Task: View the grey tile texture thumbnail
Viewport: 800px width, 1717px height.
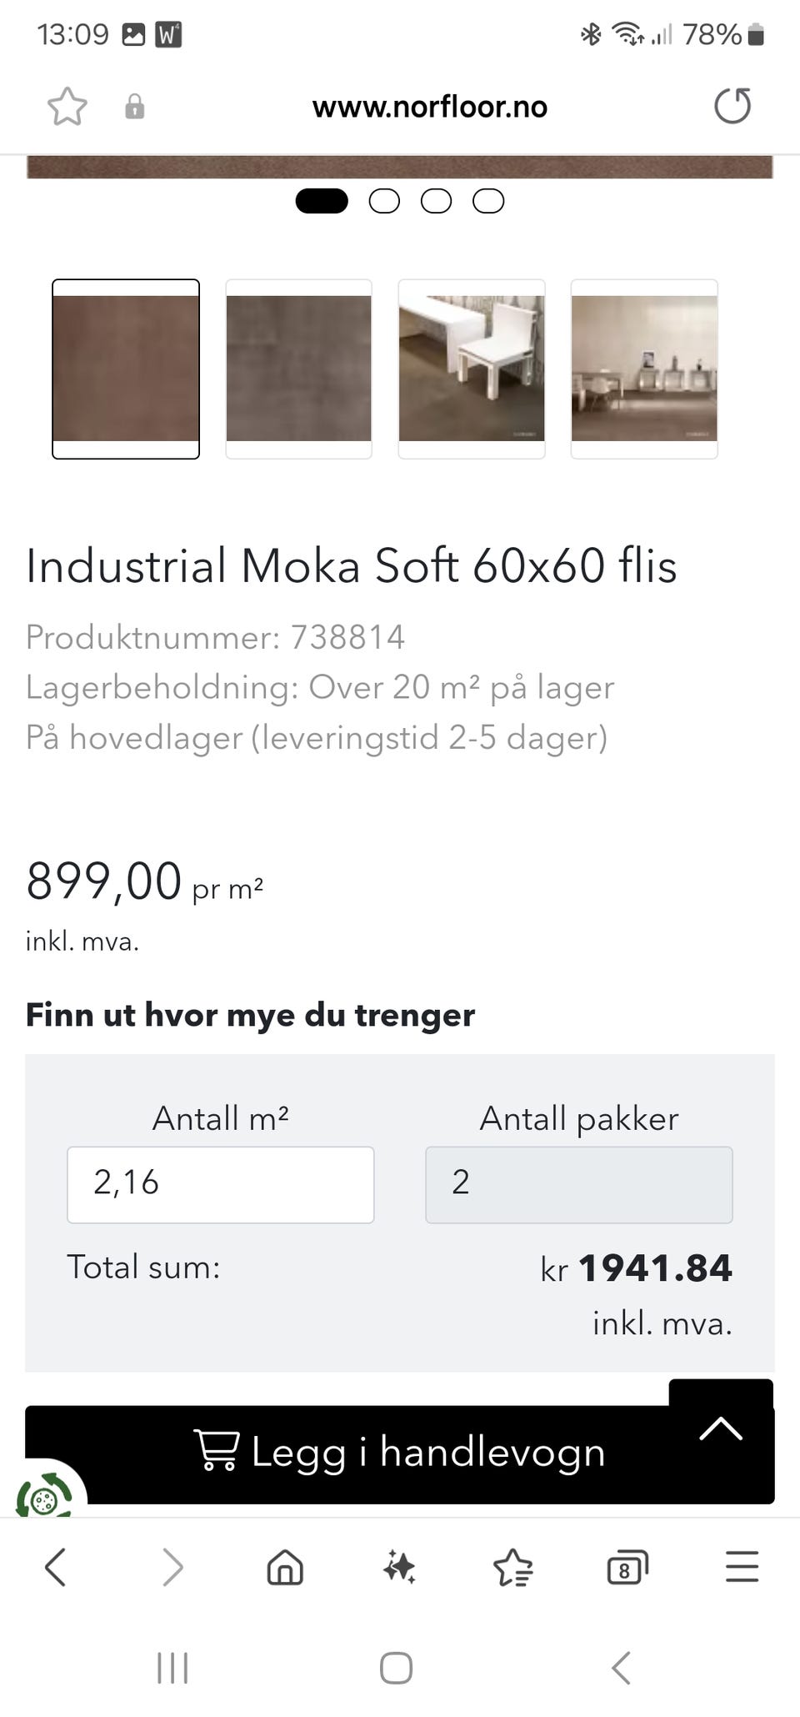Action: click(x=298, y=369)
